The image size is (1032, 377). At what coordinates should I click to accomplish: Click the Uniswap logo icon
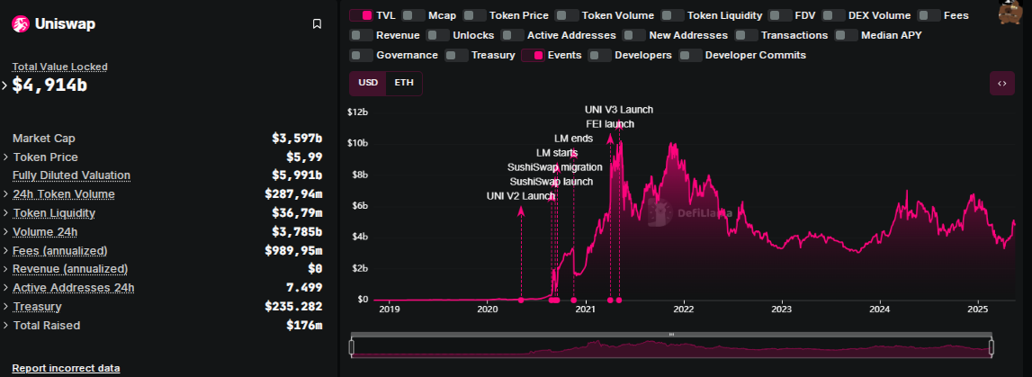pyautogui.click(x=20, y=24)
